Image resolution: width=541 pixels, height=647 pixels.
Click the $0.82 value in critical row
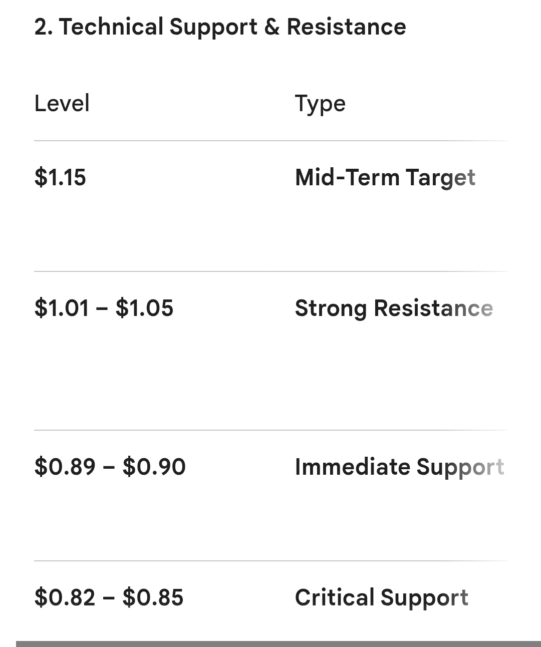pyautogui.click(x=65, y=597)
